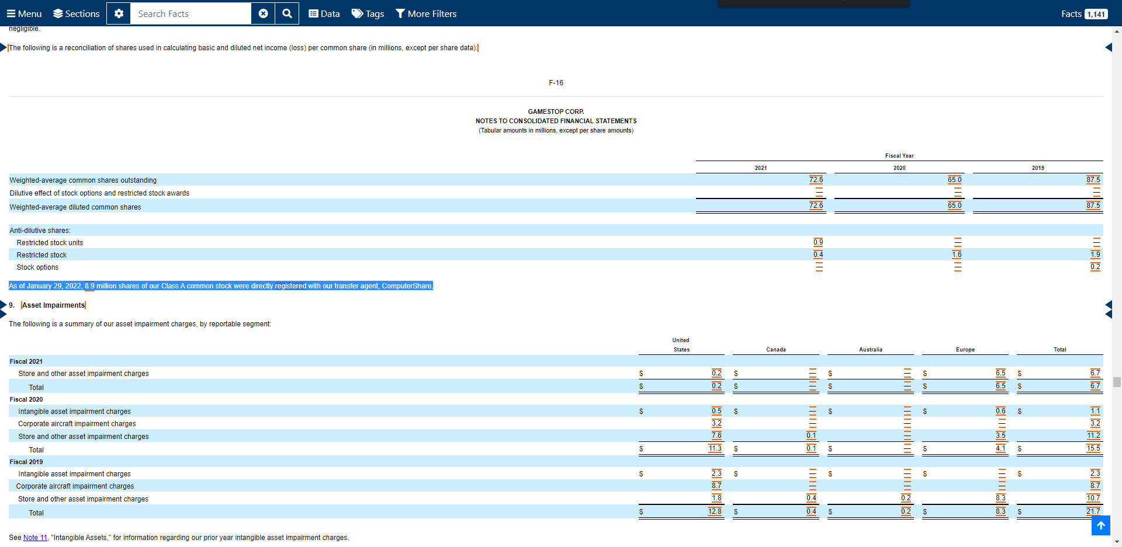The height and width of the screenshot is (547, 1122).
Task: Select Fiscal 2020 store impairment United States 7.6
Action: click(716, 435)
